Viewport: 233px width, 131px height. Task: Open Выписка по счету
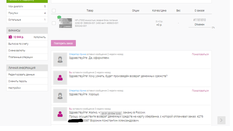tap(27, 44)
